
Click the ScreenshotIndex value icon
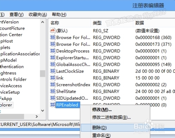(x=53, y=85)
